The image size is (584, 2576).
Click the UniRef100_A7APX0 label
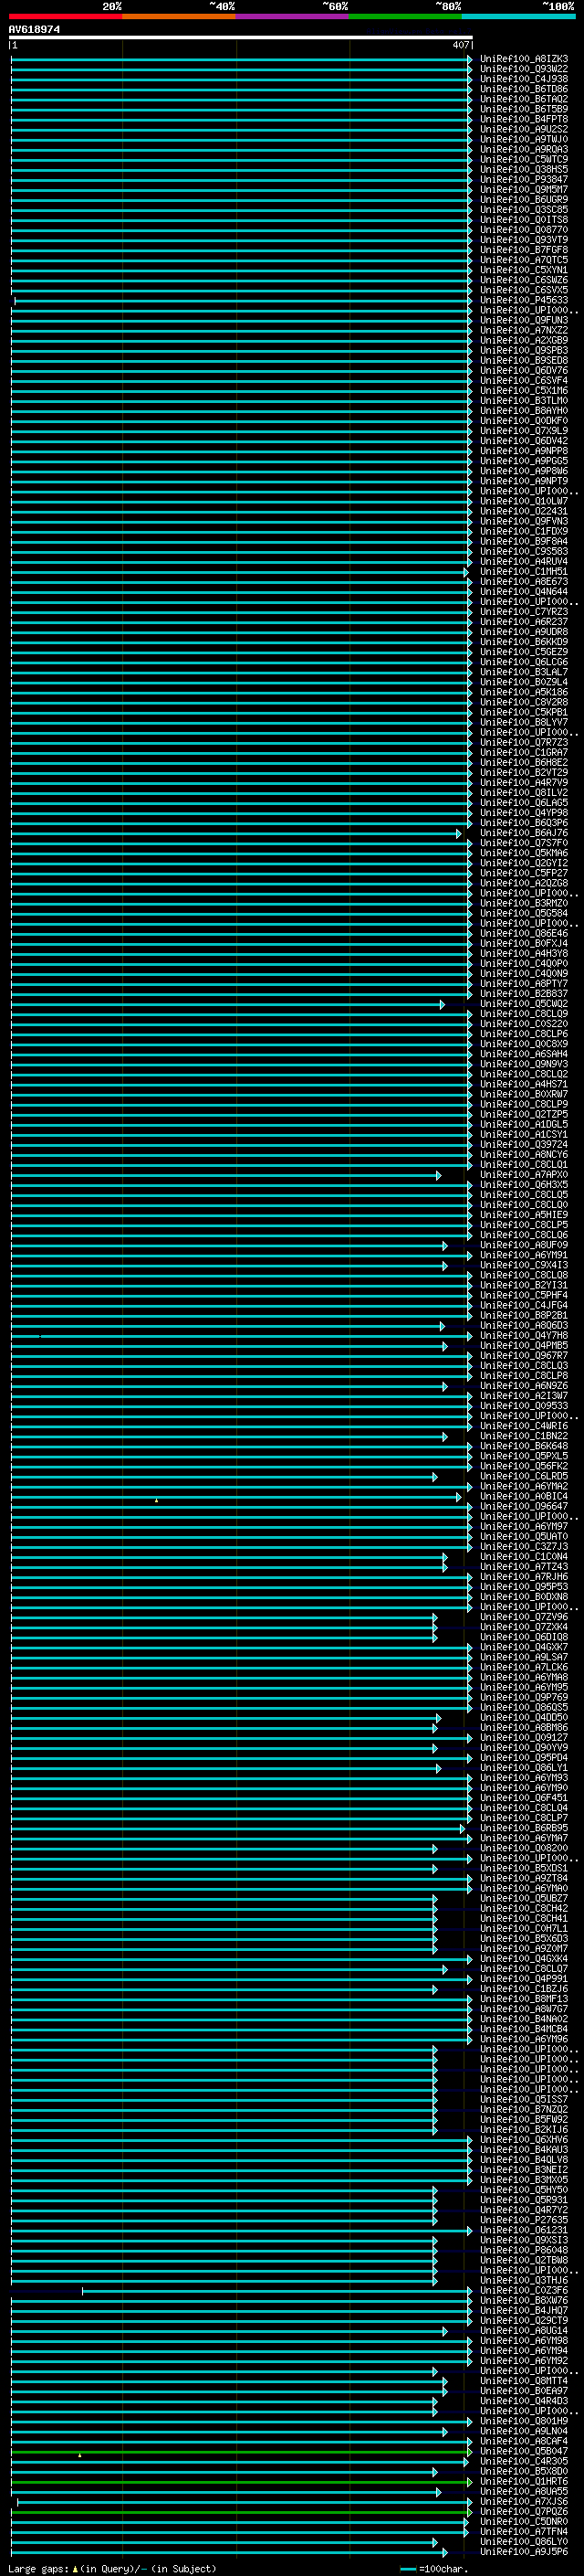pos(524,1175)
